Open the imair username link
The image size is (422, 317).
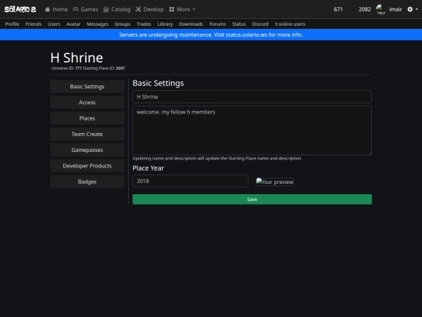[395, 9]
